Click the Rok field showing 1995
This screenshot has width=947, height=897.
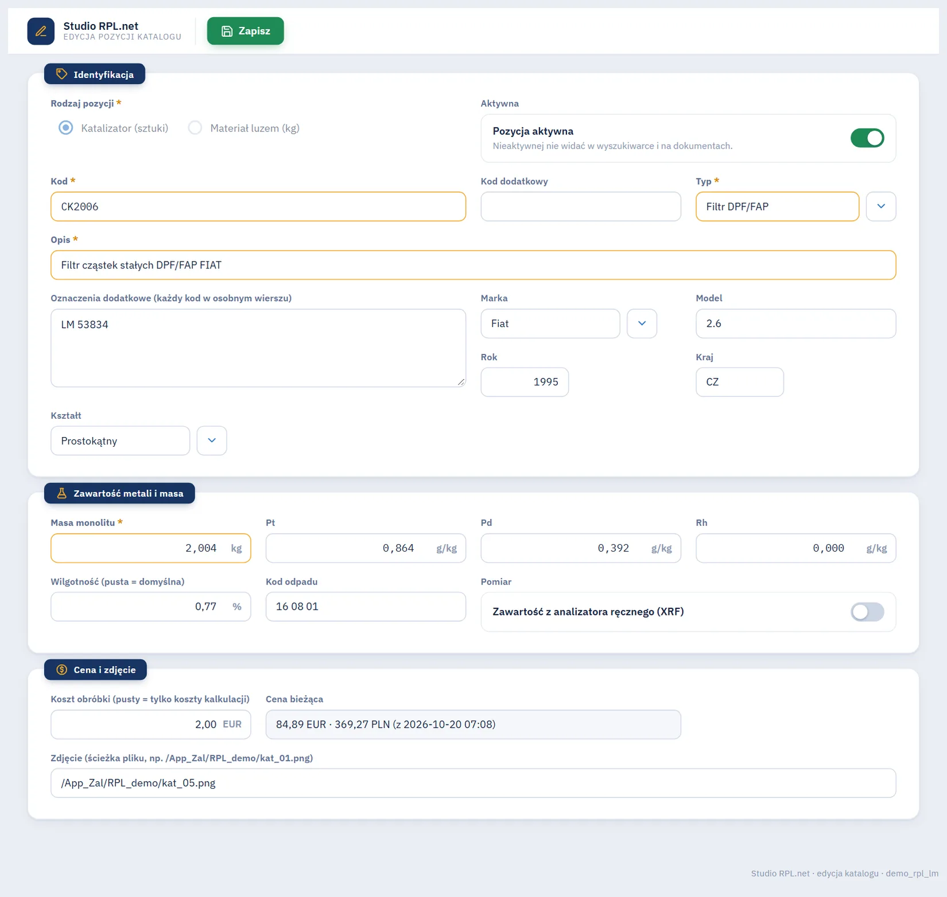(525, 382)
